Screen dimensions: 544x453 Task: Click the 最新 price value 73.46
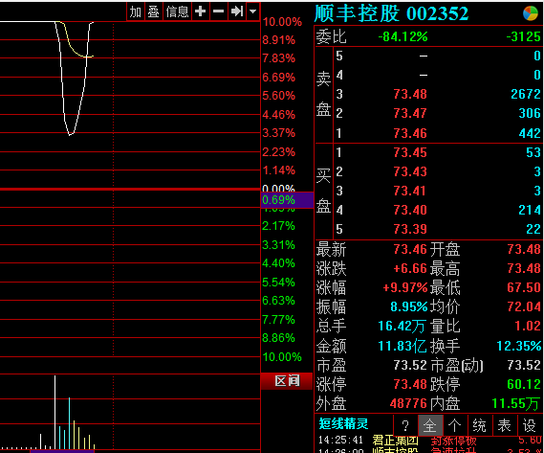click(410, 249)
